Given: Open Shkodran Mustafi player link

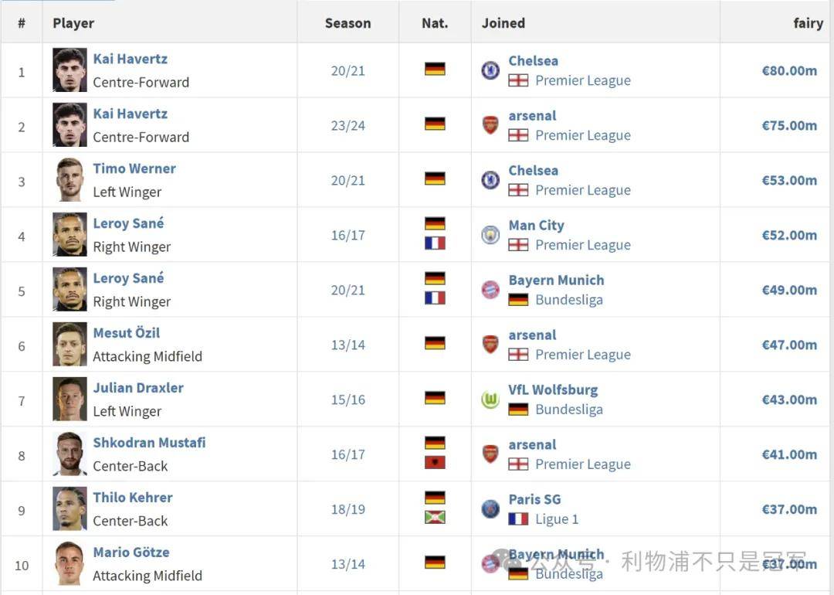Looking at the screenshot, I should pos(150,443).
